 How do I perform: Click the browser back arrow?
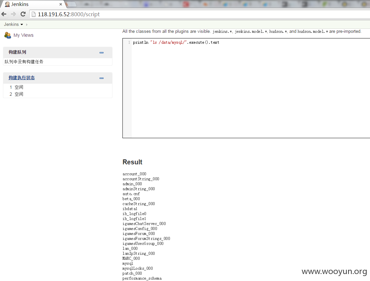4,14
